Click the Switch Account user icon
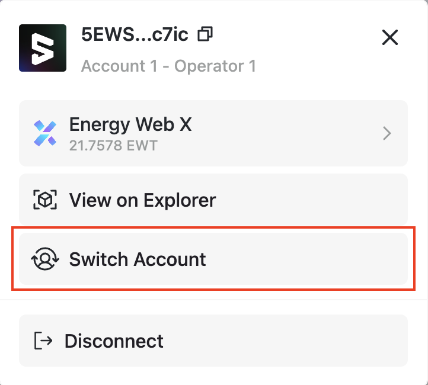The width and height of the screenshot is (428, 385). [x=44, y=259]
